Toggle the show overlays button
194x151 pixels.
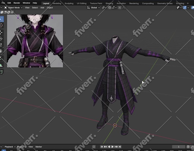click(193, 8)
